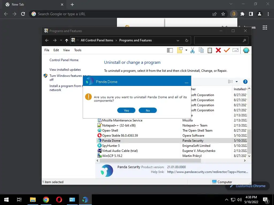The height and width of the screenshot is (205, 274).
Task: Open File Explorer from the taskbar
Action: (33, 200)
